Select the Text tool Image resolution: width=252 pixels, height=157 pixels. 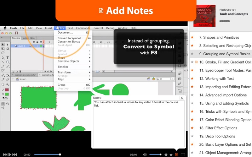(7, 58)
